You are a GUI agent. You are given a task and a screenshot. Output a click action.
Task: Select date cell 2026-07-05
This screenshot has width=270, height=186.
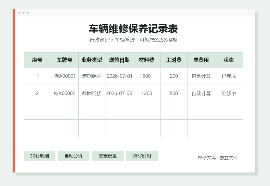(119, 93)
